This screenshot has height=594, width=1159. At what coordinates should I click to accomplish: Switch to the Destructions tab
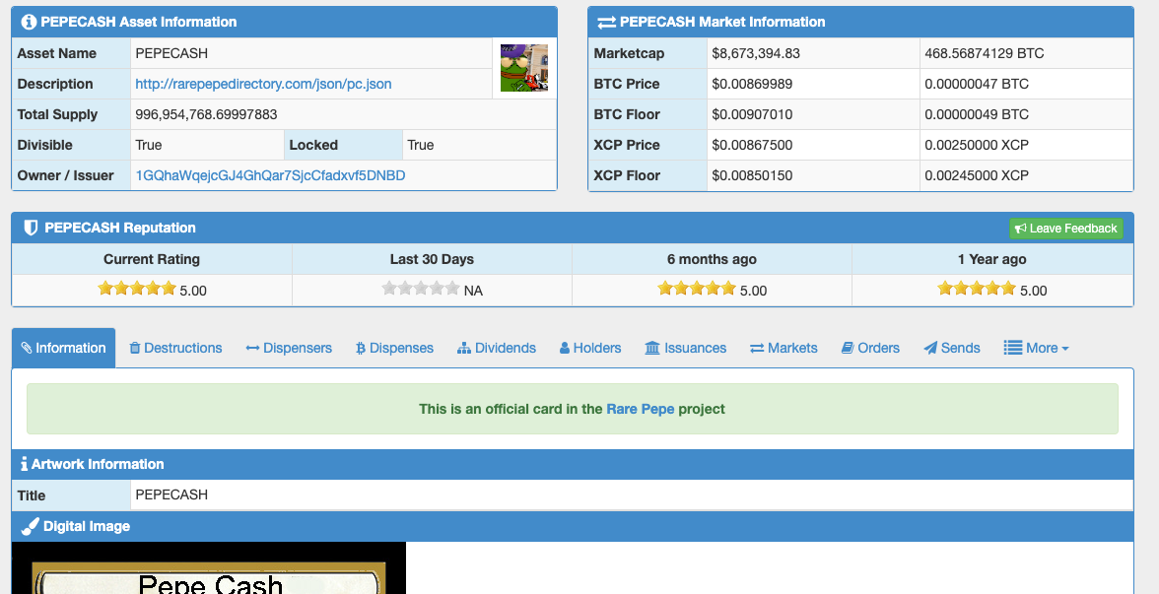[175, 348]
